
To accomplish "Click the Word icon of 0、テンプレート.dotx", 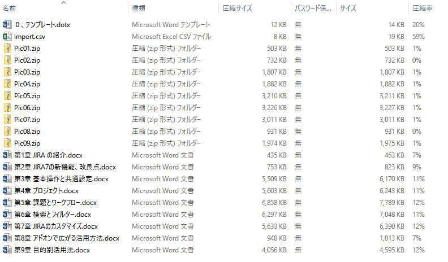I will click(7, 25).
